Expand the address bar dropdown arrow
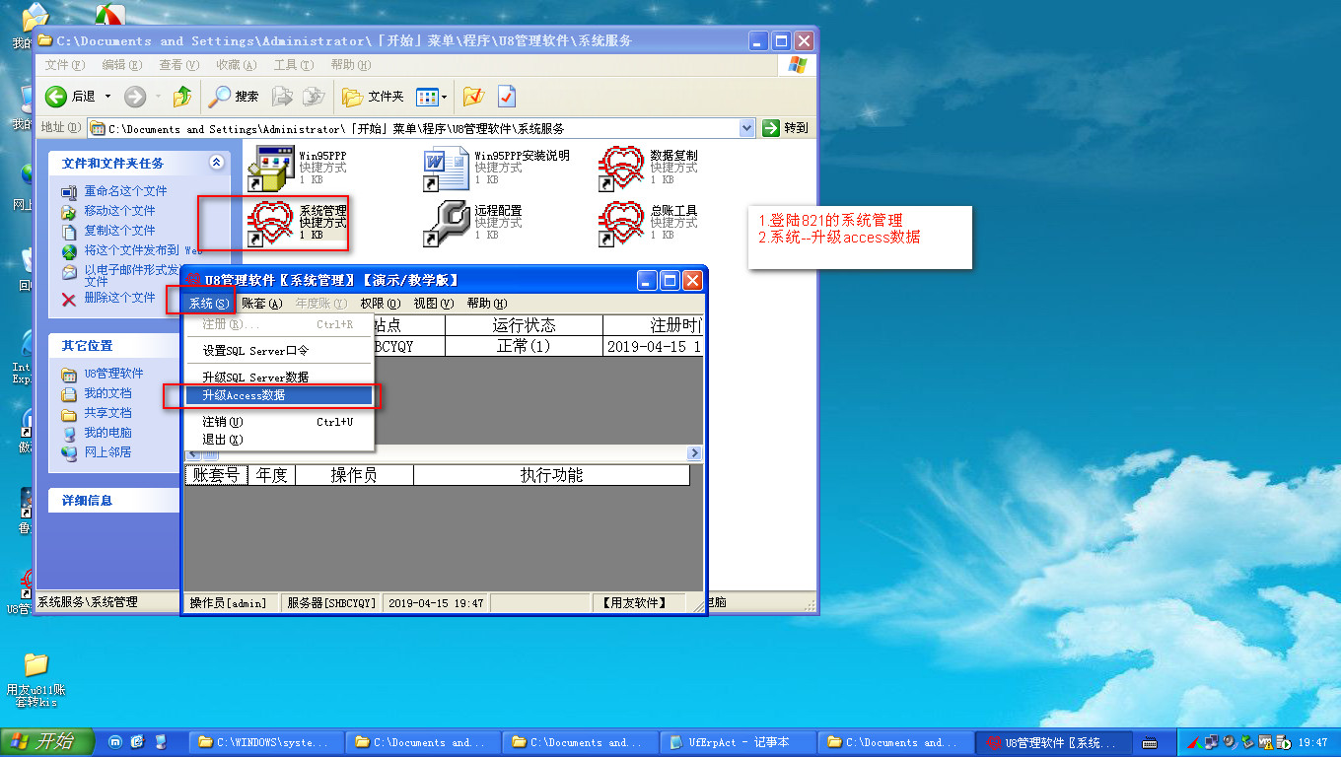The image size is (1341, 757). (746, 128)
